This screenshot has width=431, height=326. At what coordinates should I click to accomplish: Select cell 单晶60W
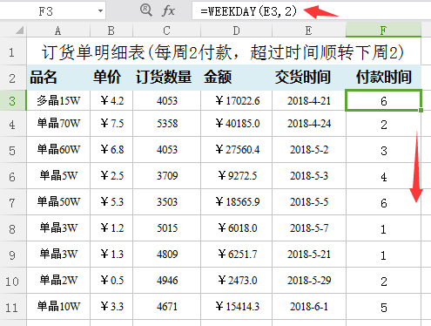(x=58, y=149)
